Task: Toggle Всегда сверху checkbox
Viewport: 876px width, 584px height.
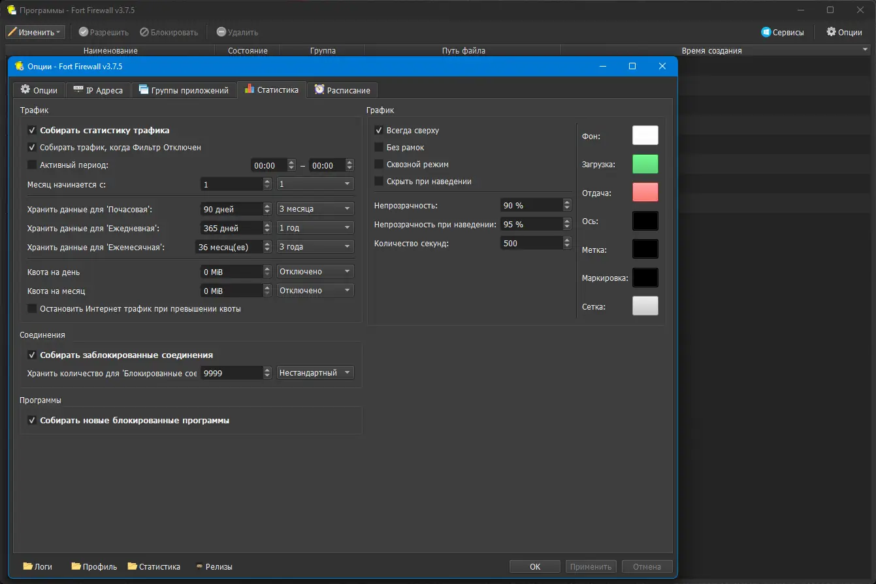Action: pyautogui.click(x=379, y=131)
